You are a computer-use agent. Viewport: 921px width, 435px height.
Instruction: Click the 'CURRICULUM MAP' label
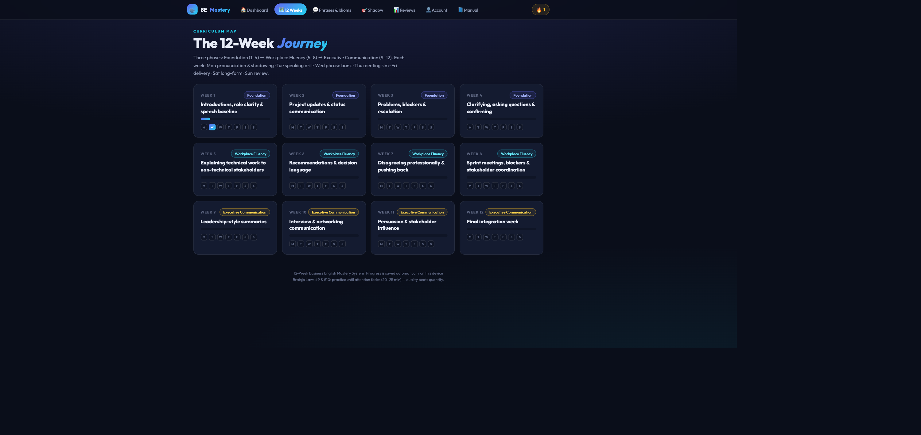215,31
